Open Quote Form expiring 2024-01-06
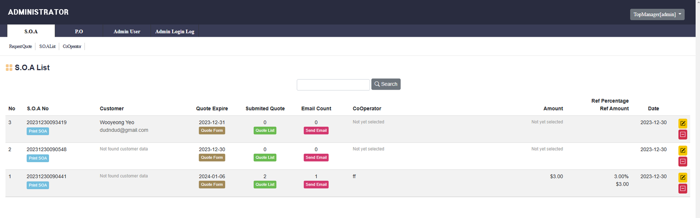700x218 pixels. (212, 185)
